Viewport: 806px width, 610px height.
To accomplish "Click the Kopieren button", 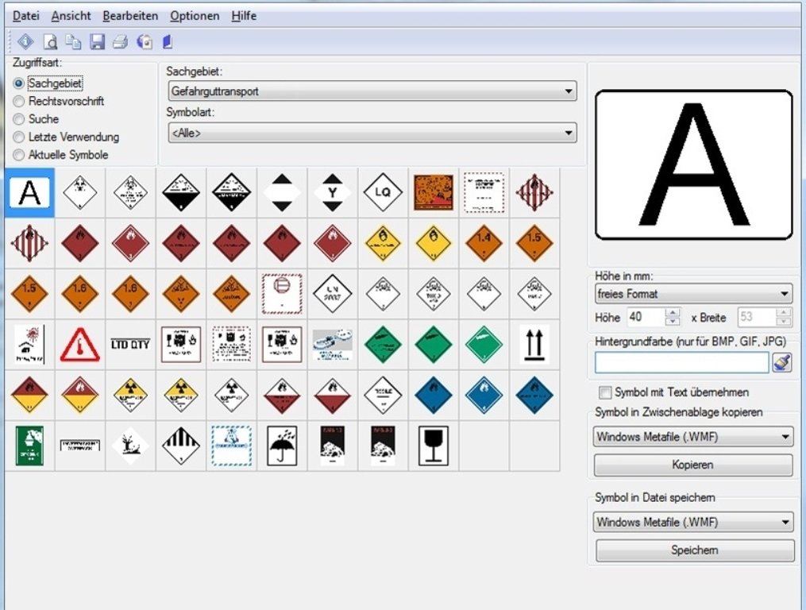I will 693,465.
